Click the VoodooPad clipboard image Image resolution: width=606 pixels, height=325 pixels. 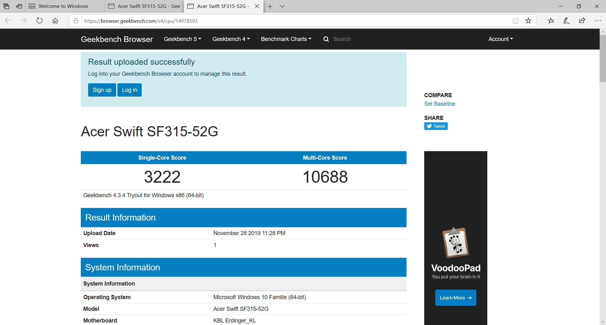point(455,243)
